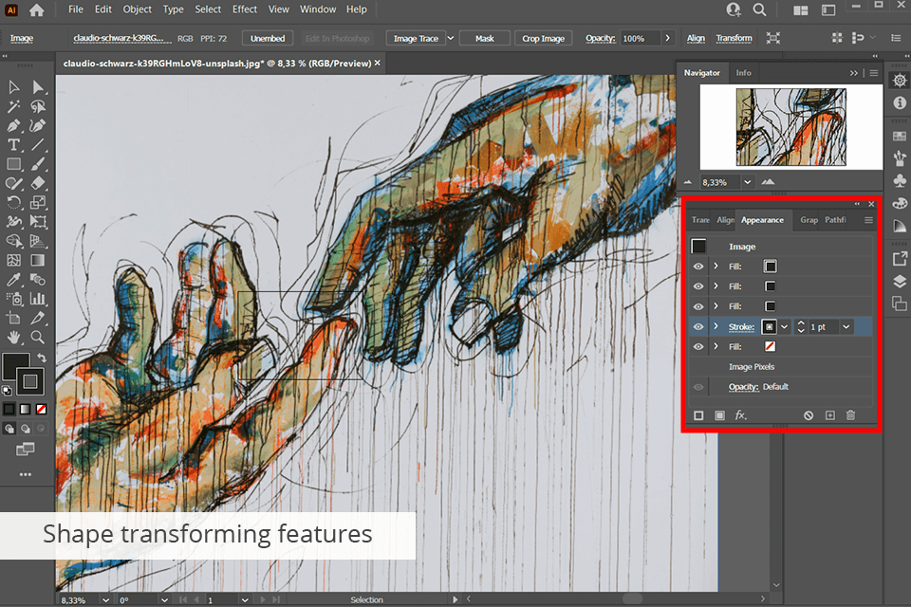Click Delete Selected Item trash icon

(850, 415)
